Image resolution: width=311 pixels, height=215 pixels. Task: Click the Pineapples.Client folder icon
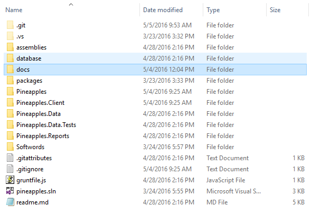click(10, 102)
